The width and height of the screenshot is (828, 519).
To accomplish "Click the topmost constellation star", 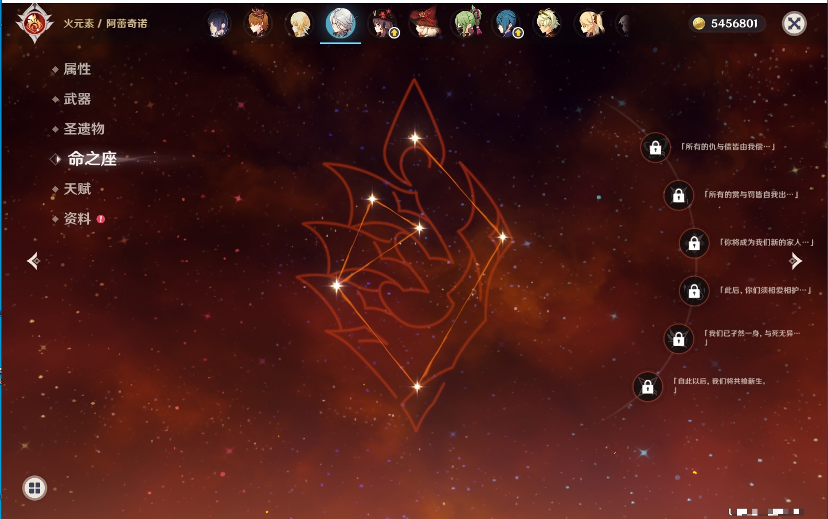I will click(415, 138).
